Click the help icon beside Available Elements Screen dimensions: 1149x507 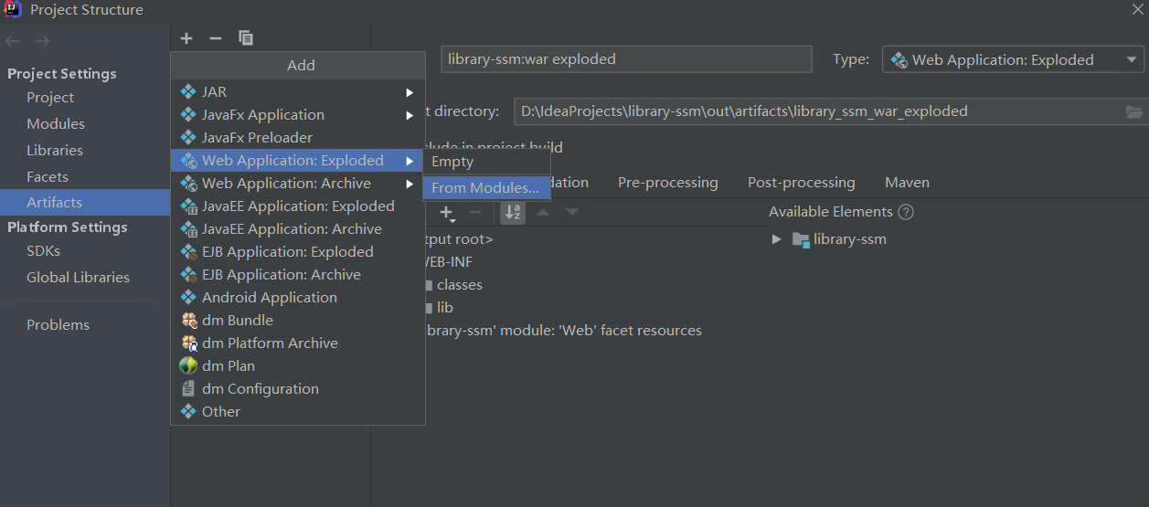(906, 212)
